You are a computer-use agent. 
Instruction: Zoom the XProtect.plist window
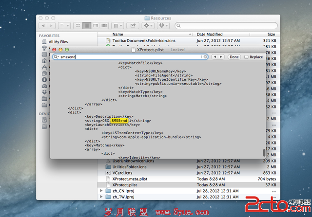(67, 50)
